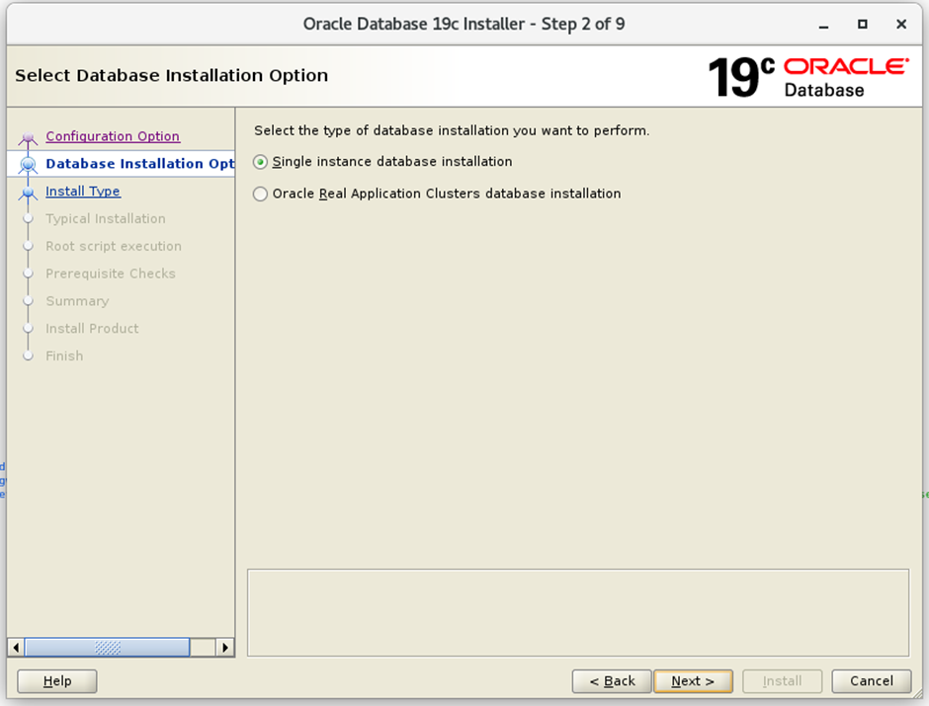The image size is (929, 706).
Task: Click the Help button
Action: tap(57, 681)
